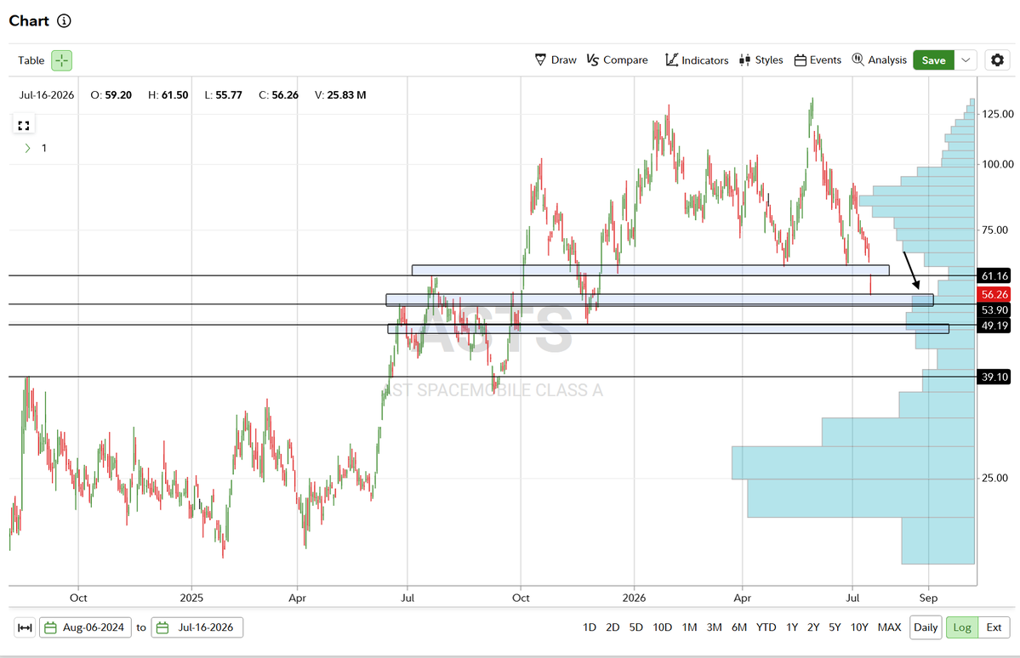Open the Daily frequency dropdown

926,627
